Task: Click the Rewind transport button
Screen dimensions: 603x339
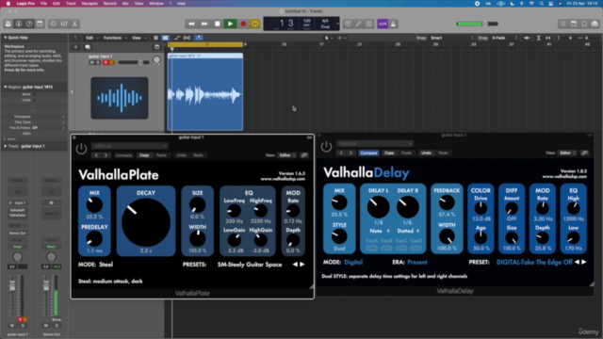Action: (x=191, y=24)
